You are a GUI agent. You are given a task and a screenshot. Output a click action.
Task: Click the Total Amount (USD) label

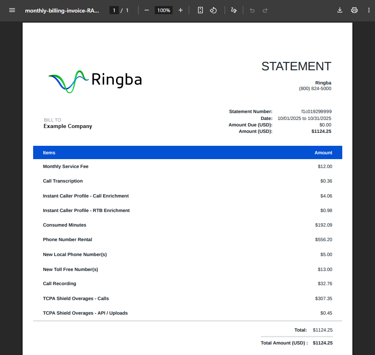(x=284, y=343)
